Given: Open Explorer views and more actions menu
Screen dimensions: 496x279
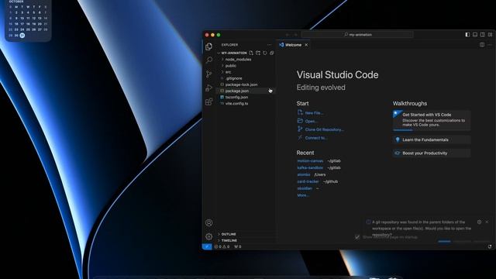Looking at the screenshot, I should pos(269,45).
